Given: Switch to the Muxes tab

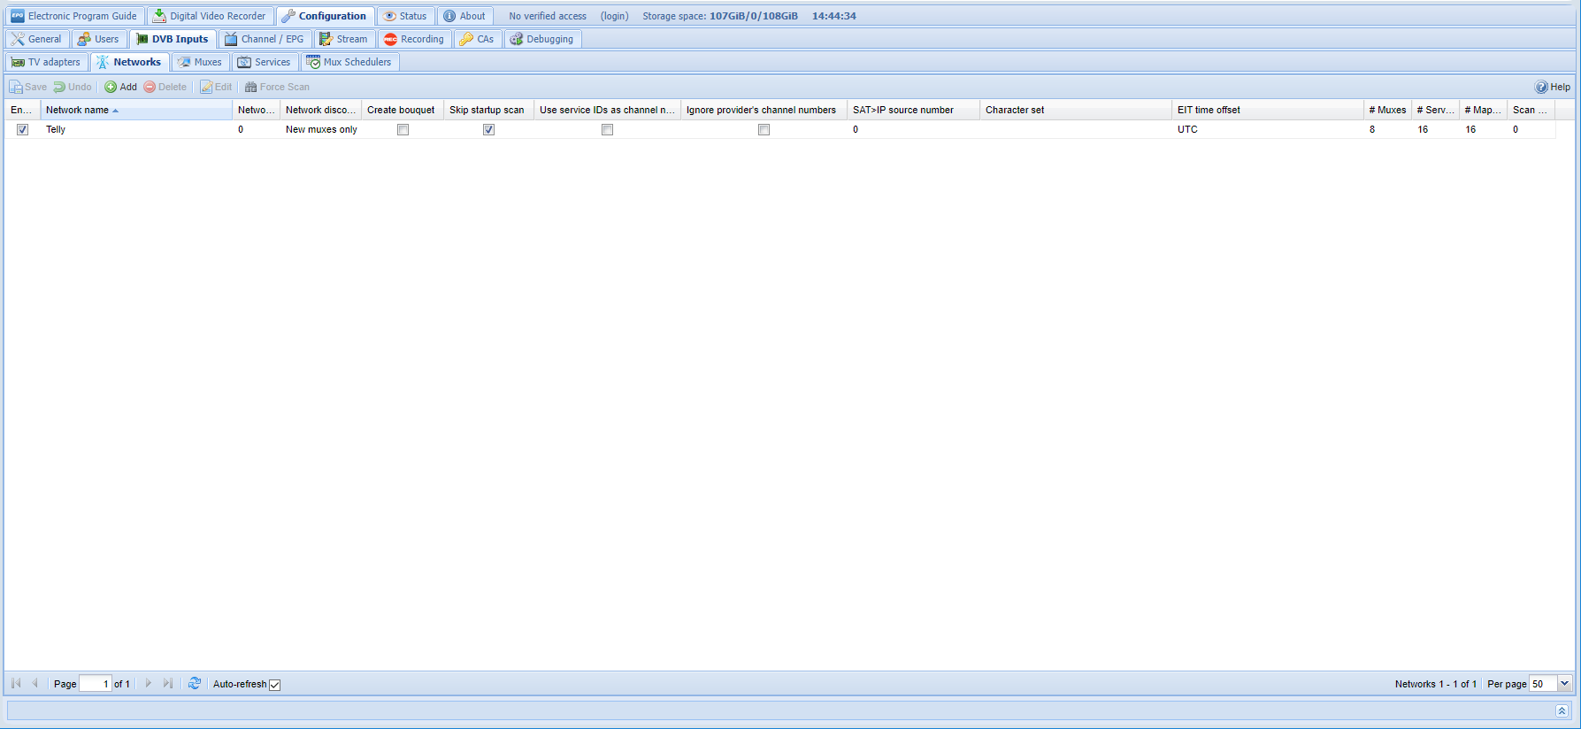Looking at the screenshot, I should 200,62.
